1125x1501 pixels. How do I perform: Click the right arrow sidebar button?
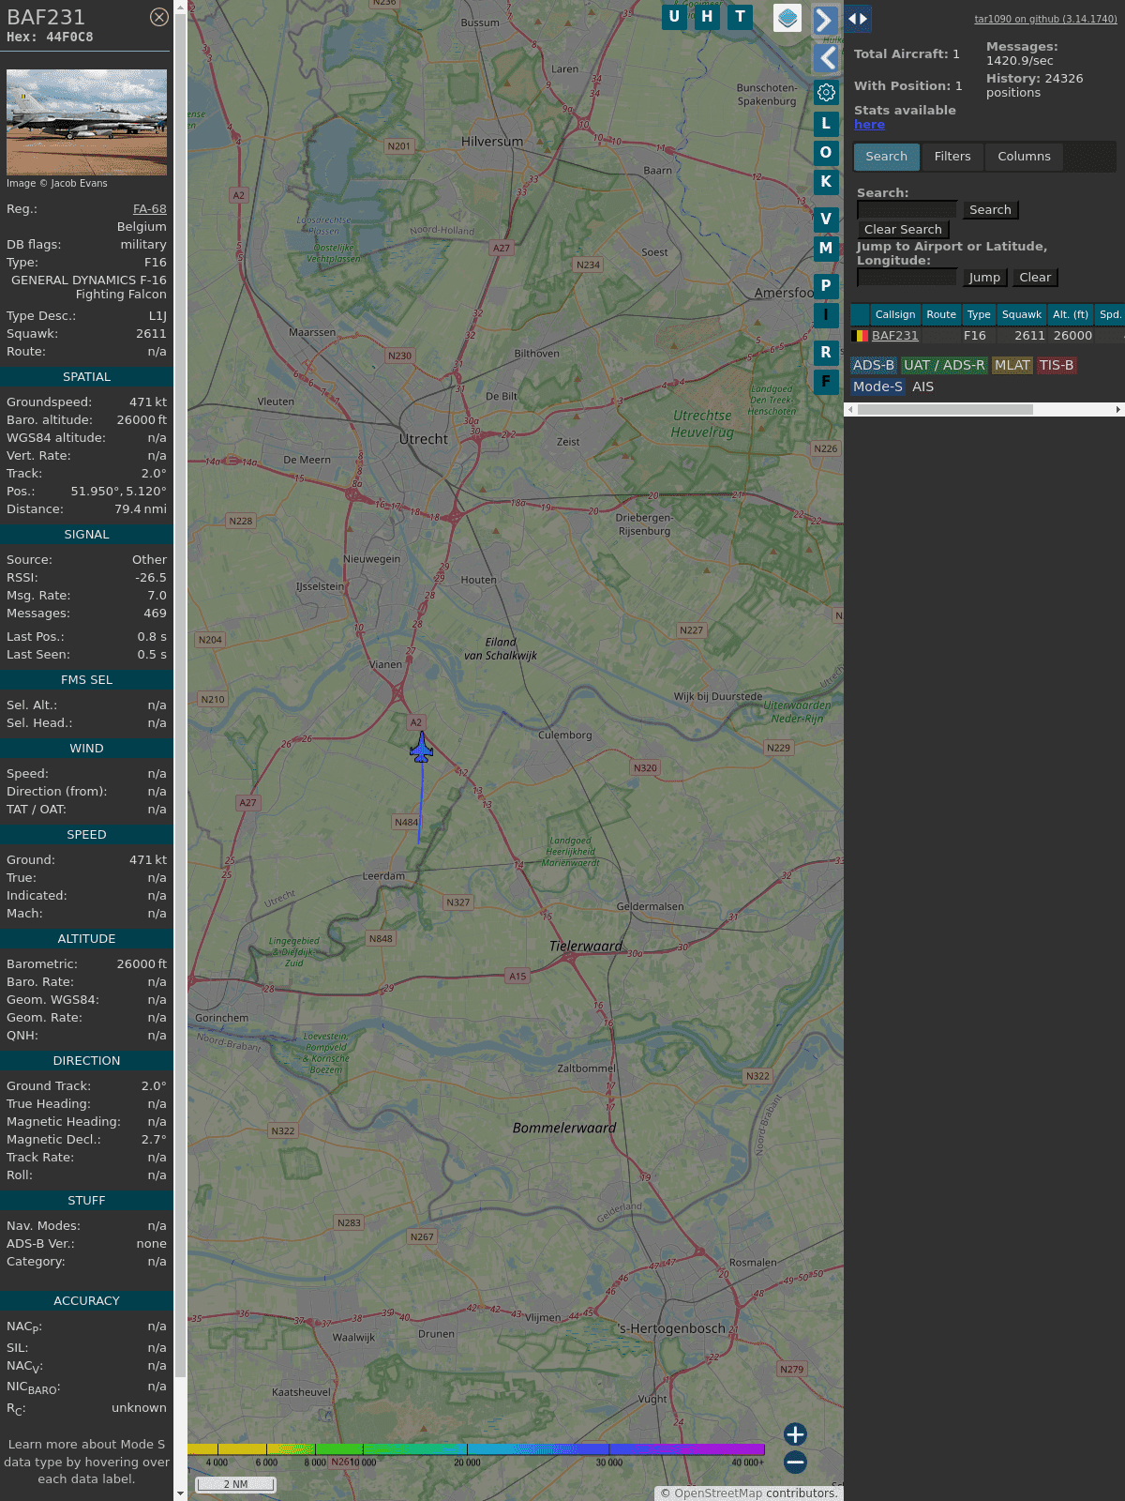coord(825,20)
